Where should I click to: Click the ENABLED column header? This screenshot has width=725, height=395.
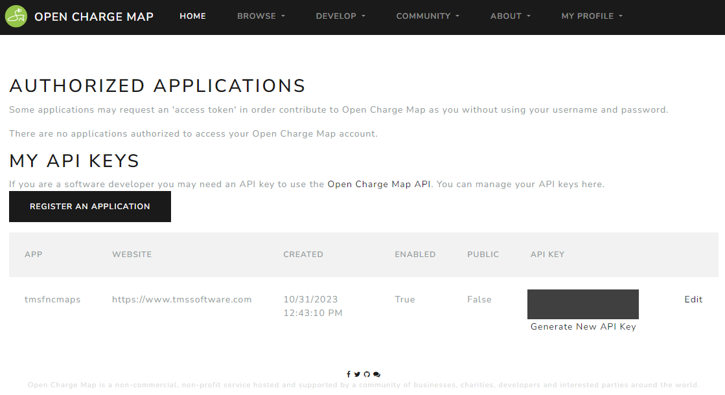(x=415, y=254)
